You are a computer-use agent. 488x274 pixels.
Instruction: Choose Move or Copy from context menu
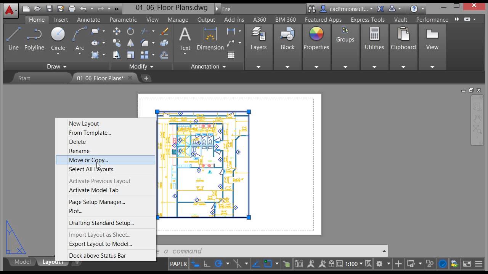tap(88, 160)
